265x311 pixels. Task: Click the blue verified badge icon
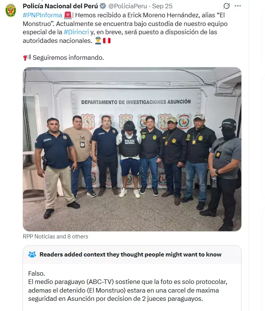coord(103,6)
